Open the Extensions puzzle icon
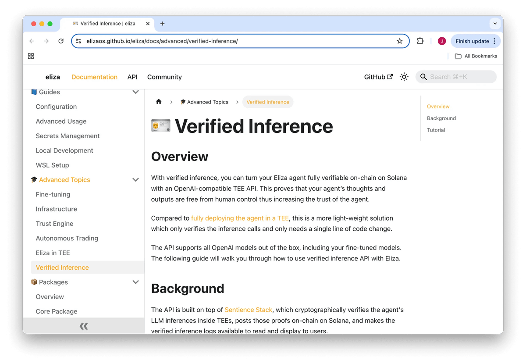Screen dimensions: 526x364 (420, 41)
